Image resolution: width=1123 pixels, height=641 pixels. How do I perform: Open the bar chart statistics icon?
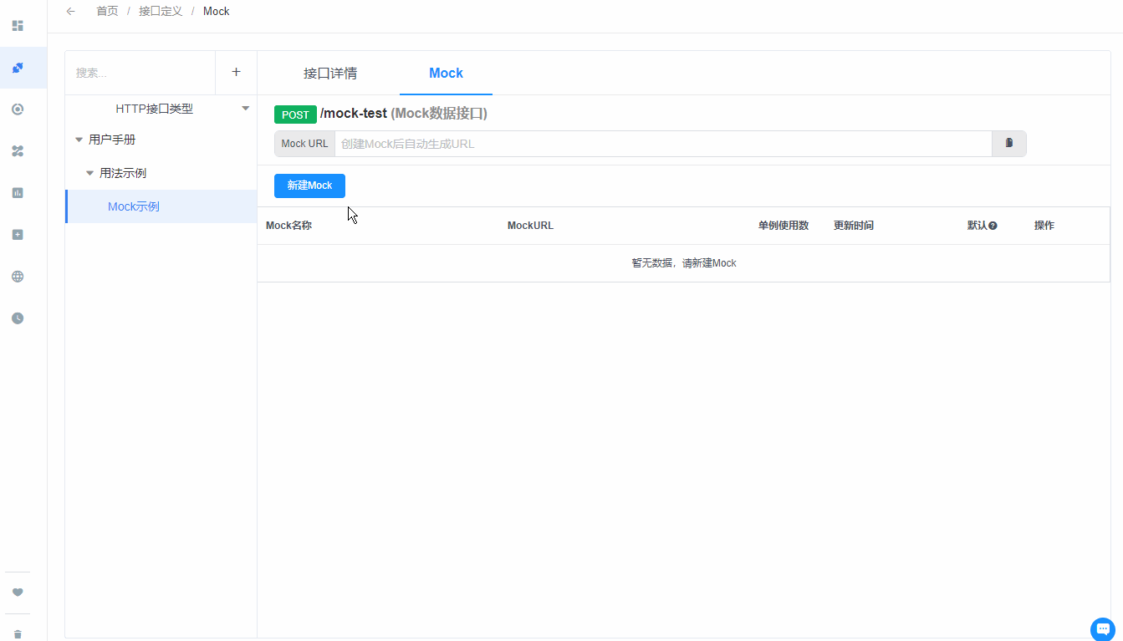pos(17,192)
